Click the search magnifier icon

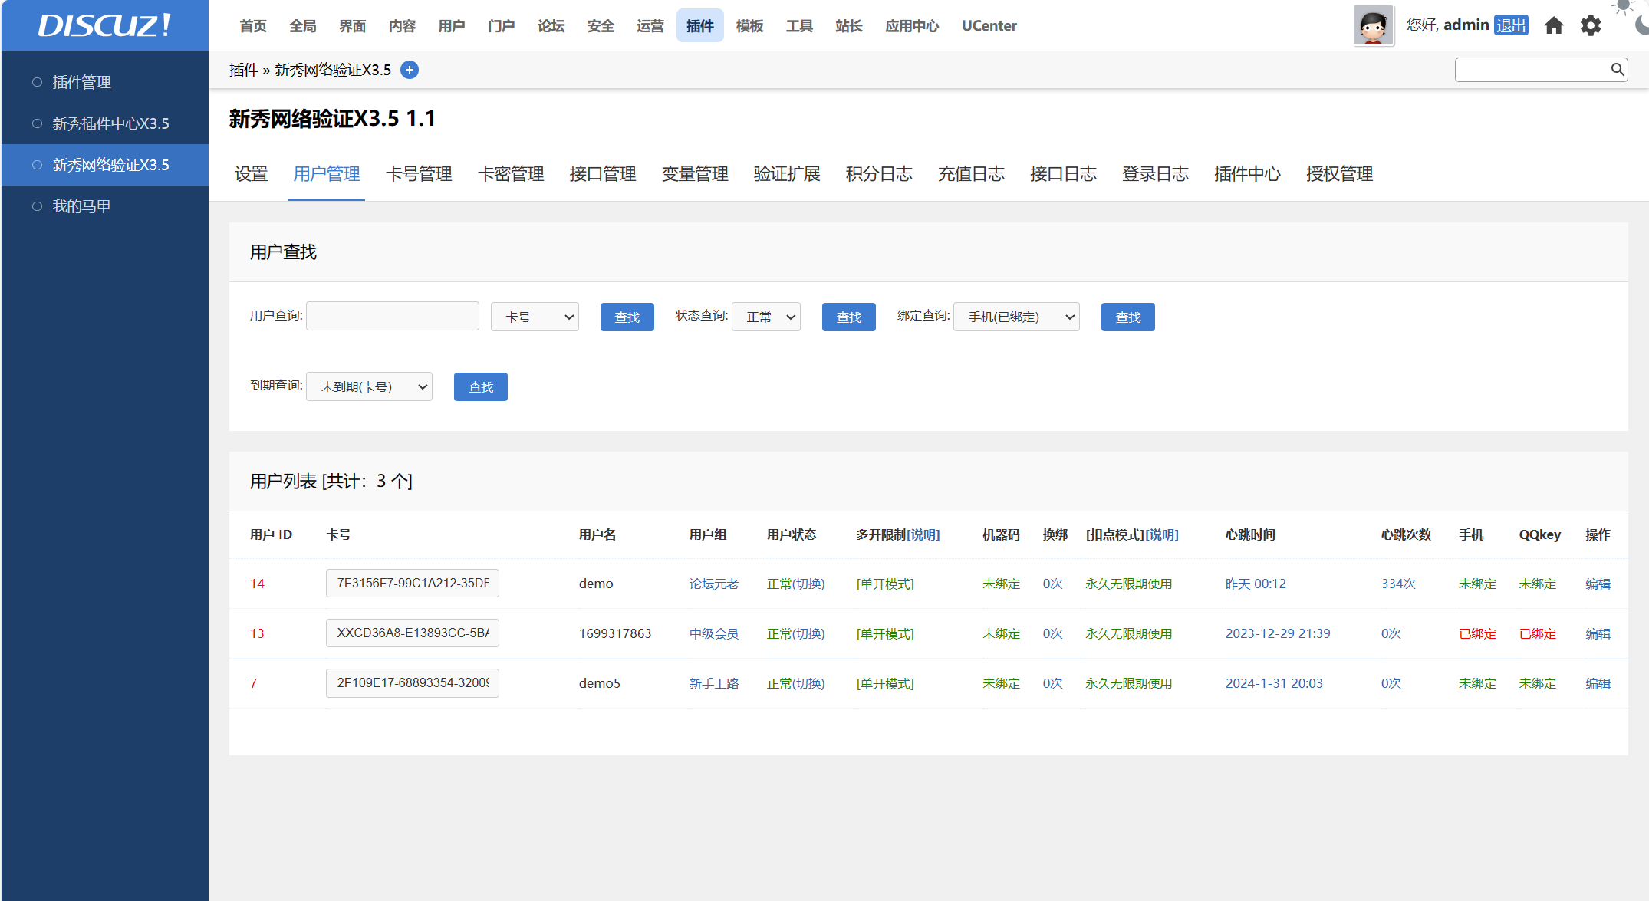tap(1618, 70)
